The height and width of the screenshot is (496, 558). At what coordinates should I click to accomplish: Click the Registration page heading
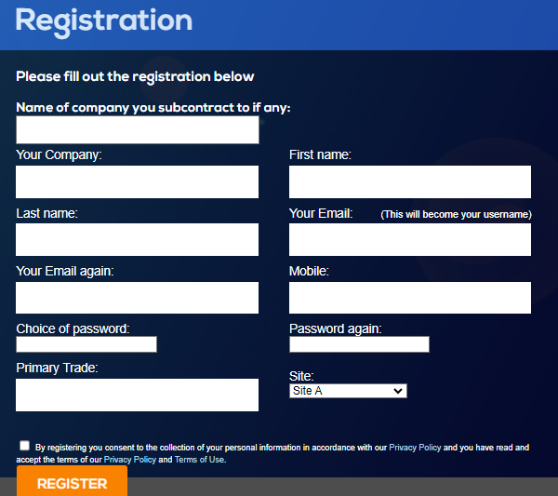click(104, 20)
